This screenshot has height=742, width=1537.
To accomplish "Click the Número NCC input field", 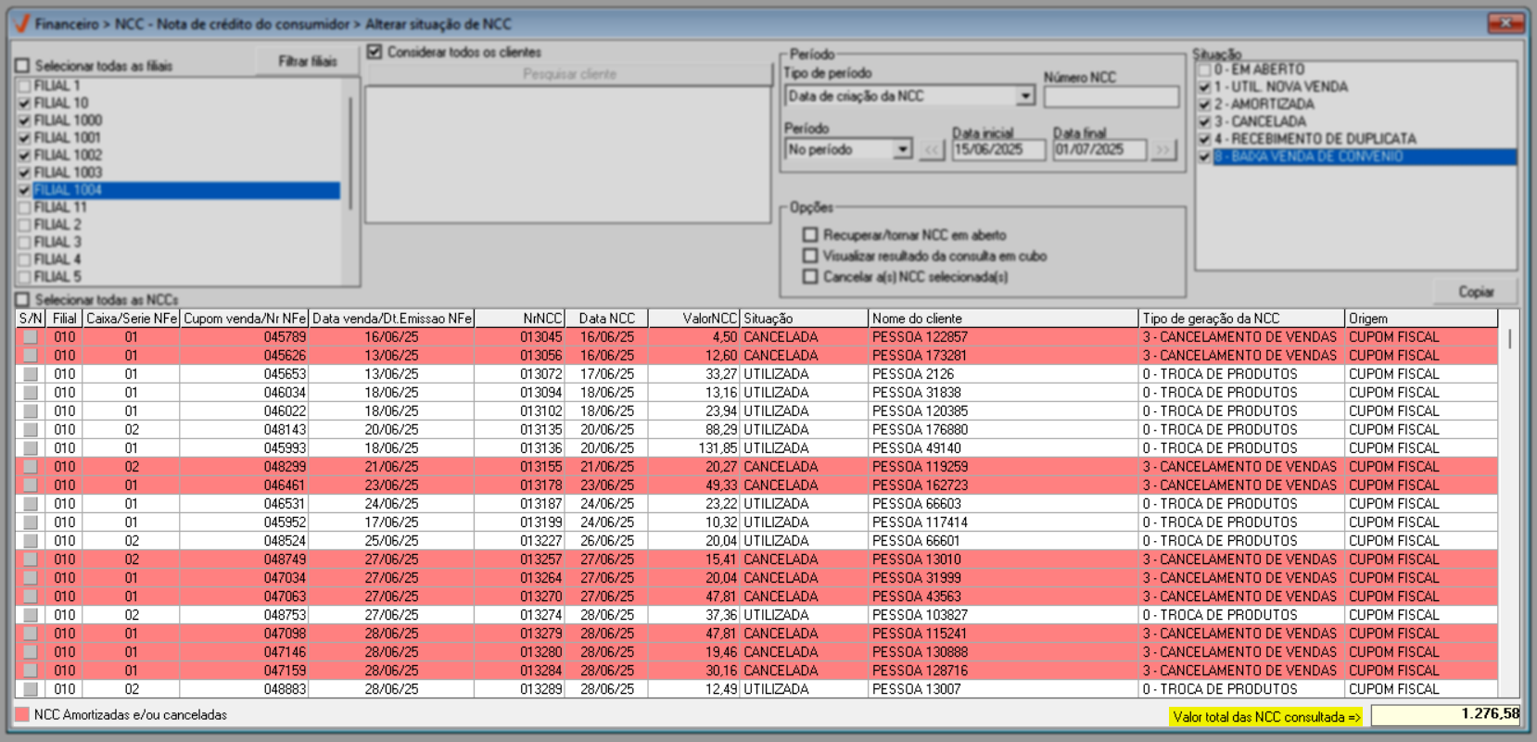I will (x=1111, y=97).
